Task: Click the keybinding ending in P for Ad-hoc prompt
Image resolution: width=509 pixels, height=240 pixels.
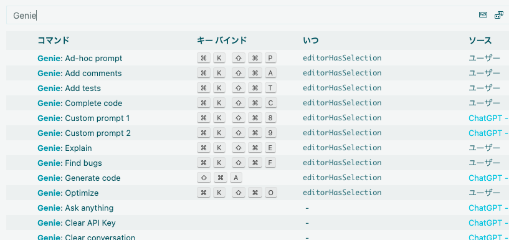Action: click(237, 58)
